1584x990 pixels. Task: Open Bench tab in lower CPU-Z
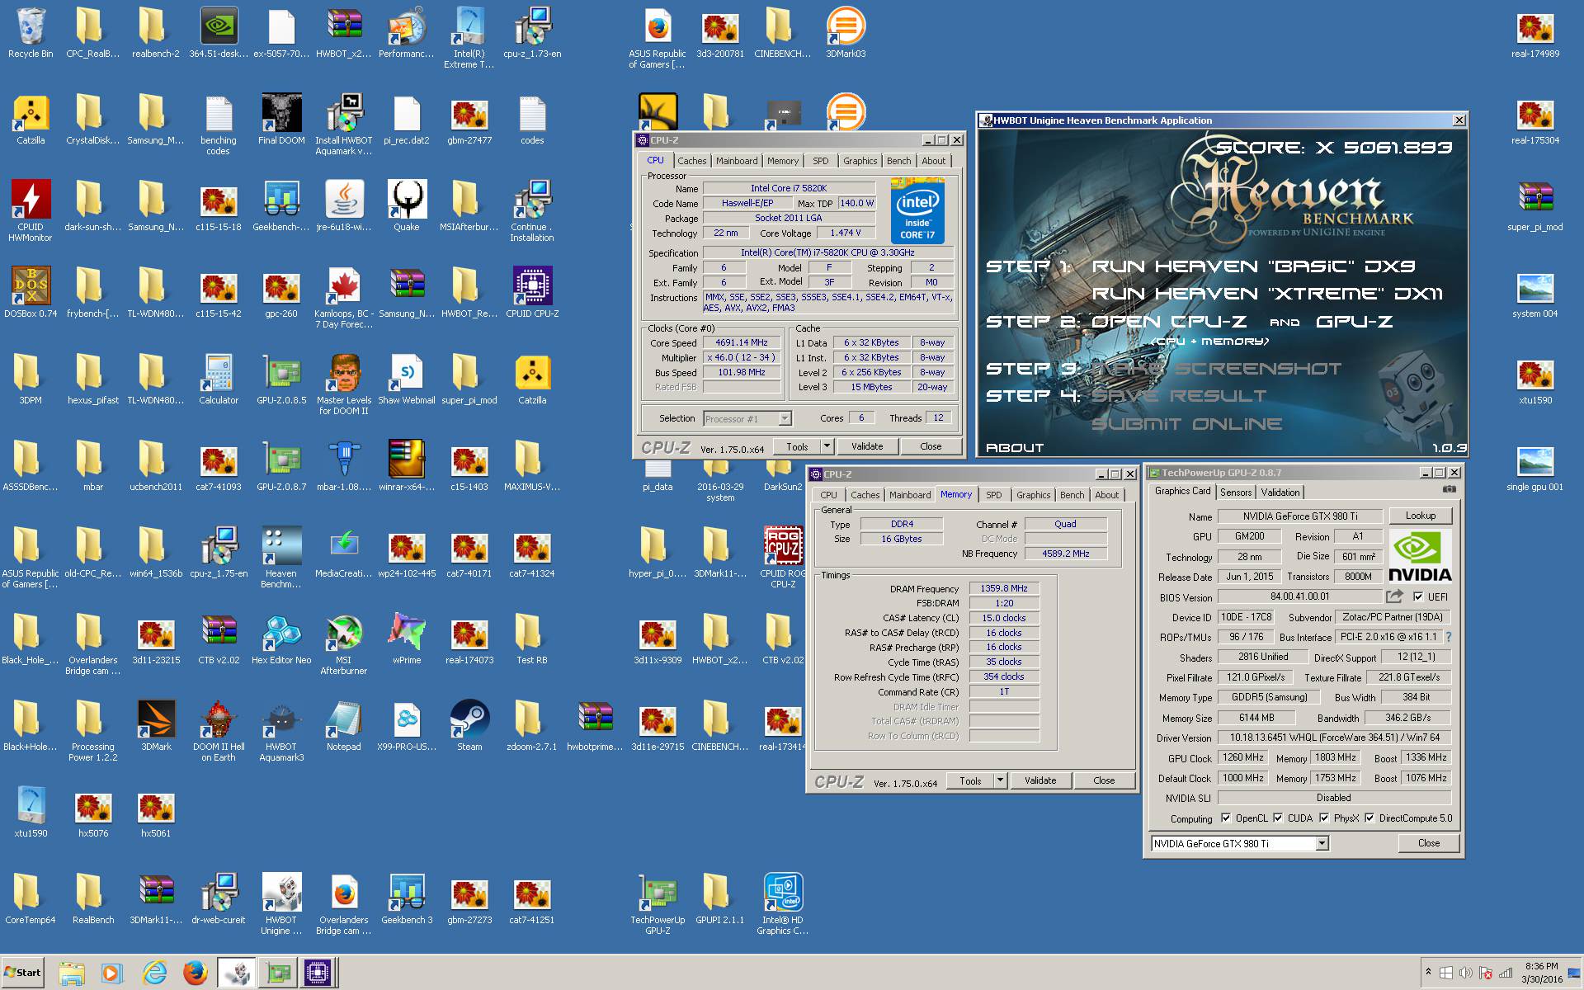click(x=1072, y=495)
